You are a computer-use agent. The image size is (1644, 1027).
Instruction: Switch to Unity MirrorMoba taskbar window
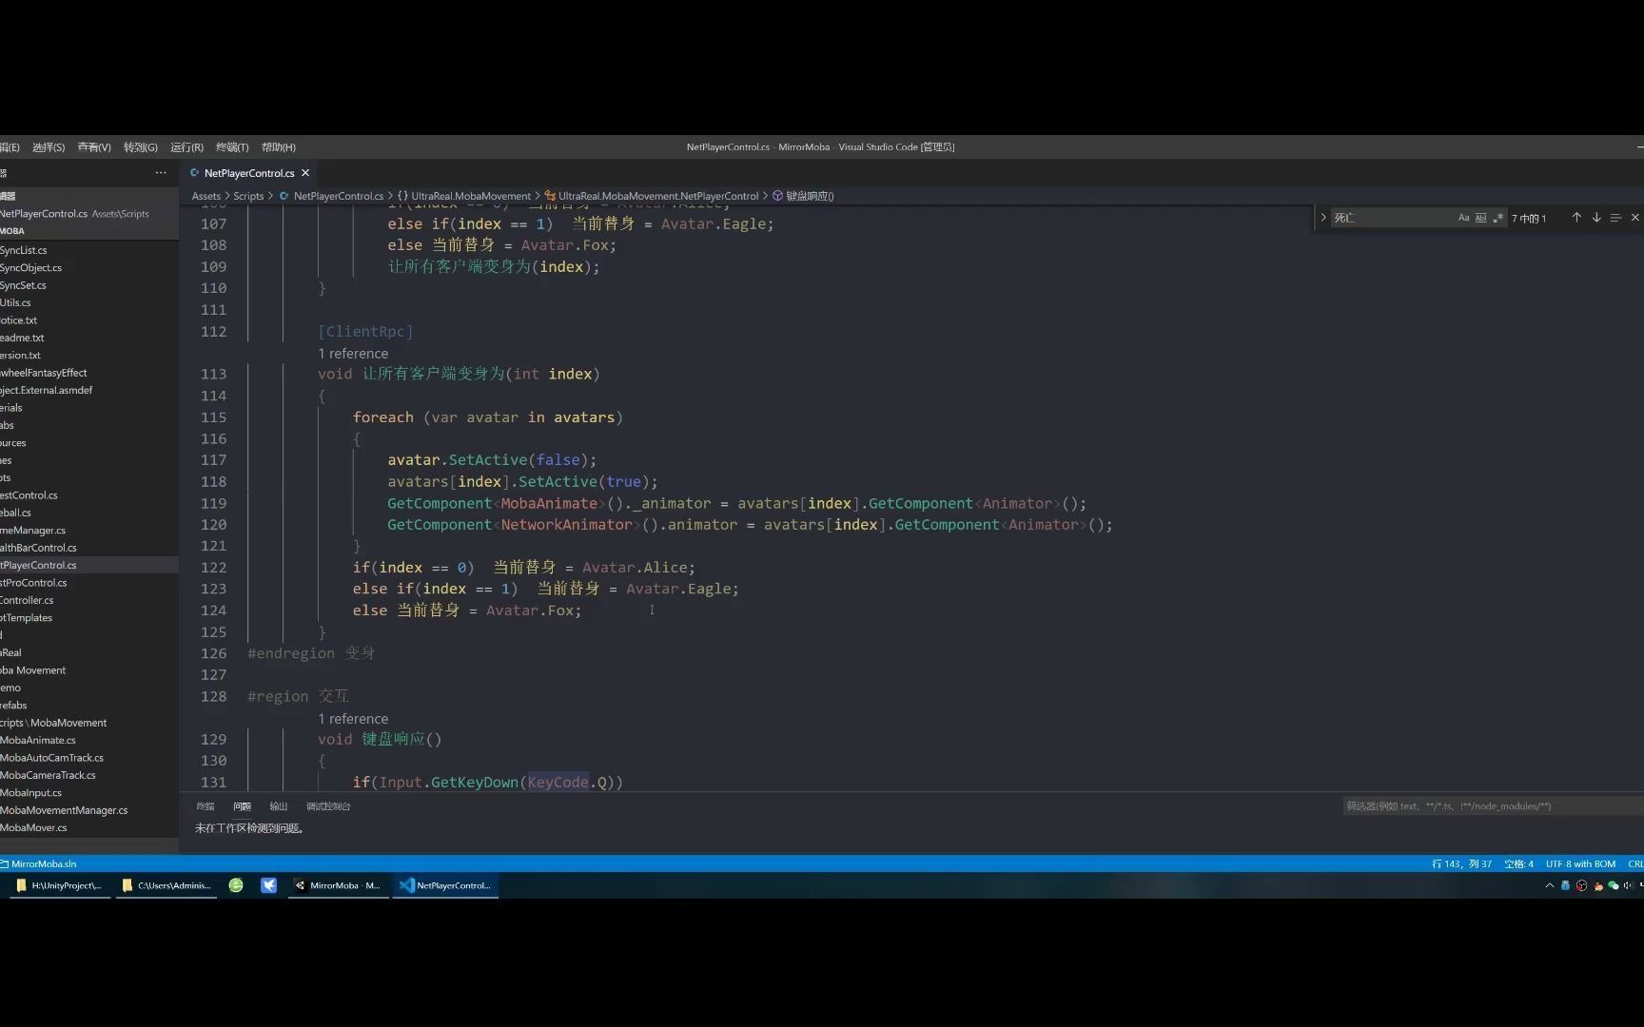(338, 885)
